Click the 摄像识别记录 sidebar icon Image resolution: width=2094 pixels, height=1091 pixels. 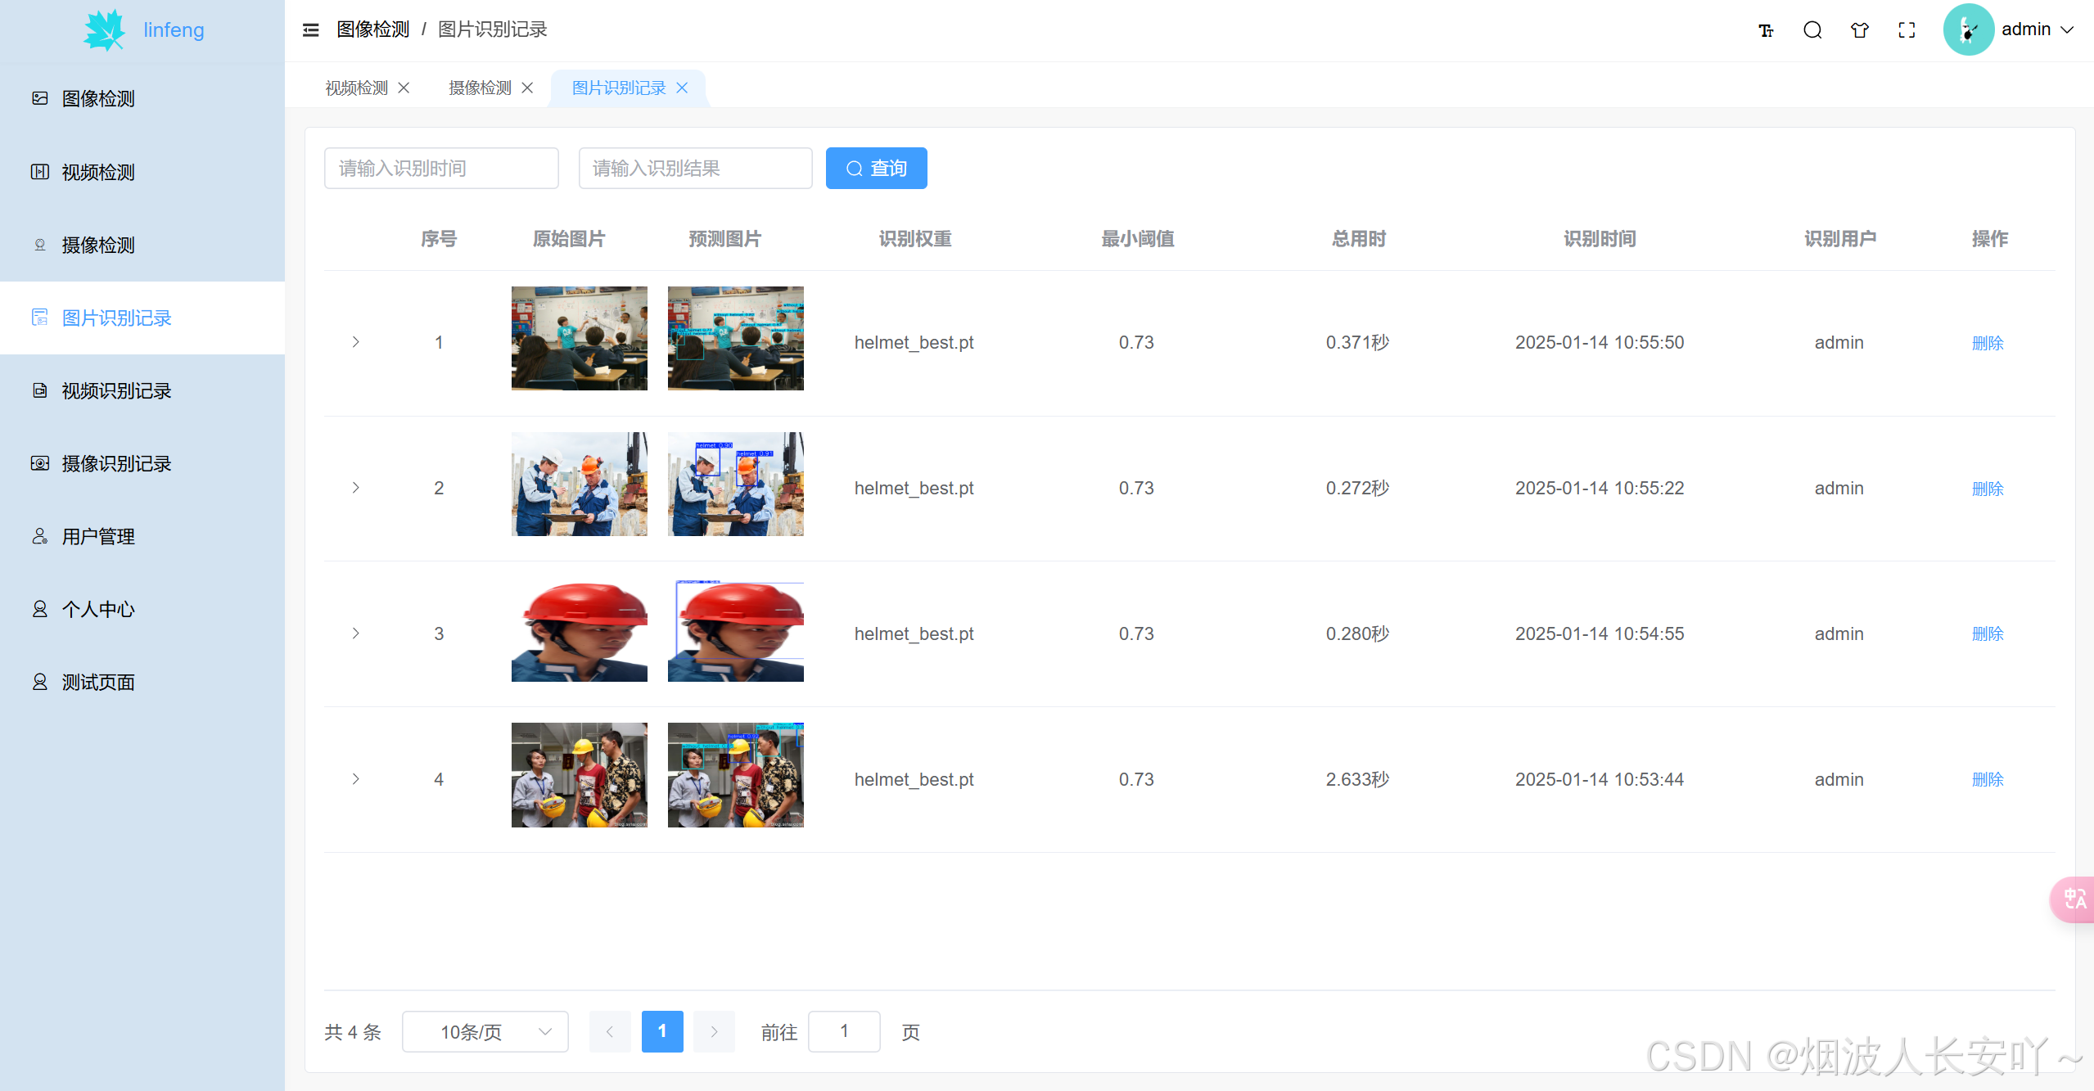[39, 463]
